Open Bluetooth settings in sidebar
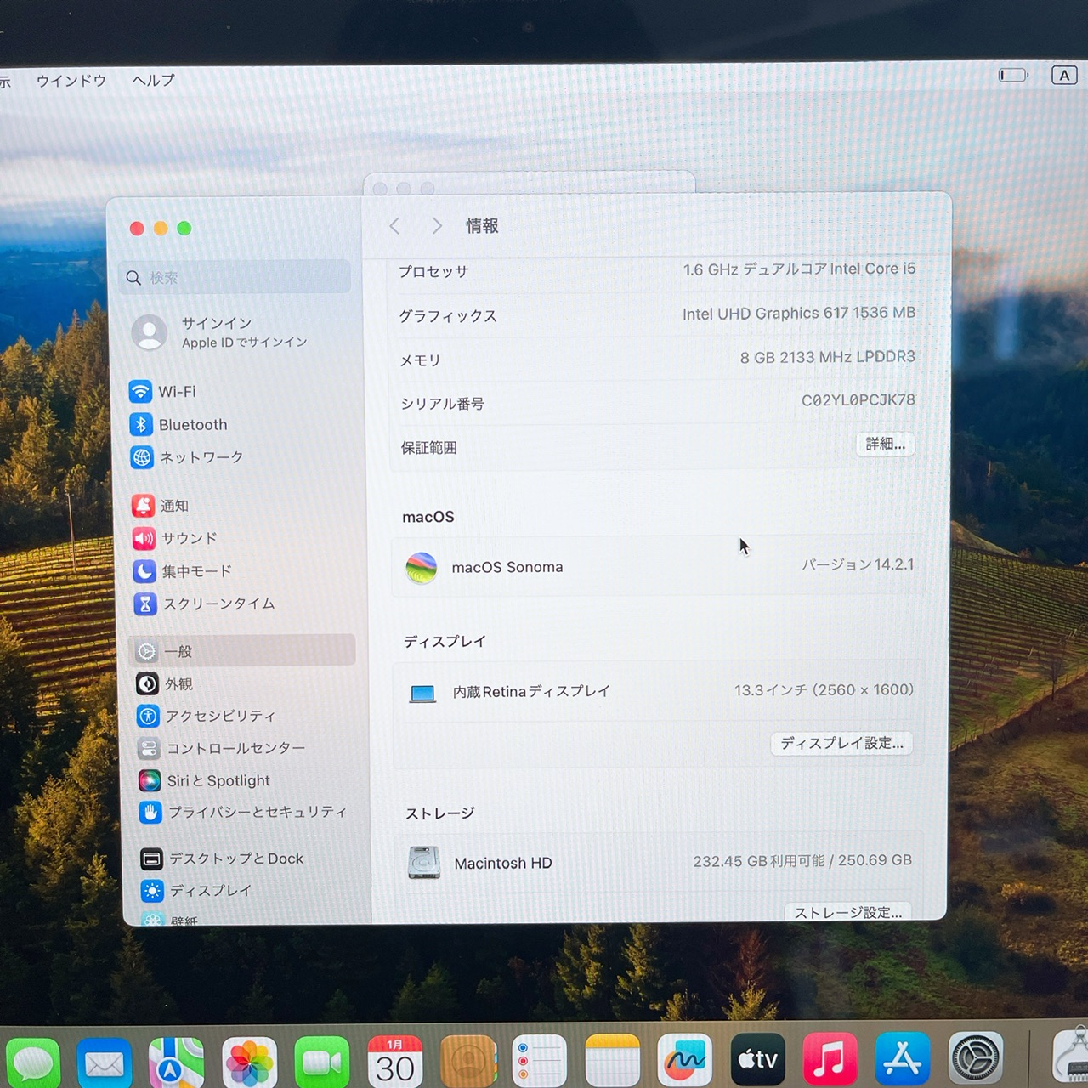The image size is (1088, 1088). click(178, 424)
